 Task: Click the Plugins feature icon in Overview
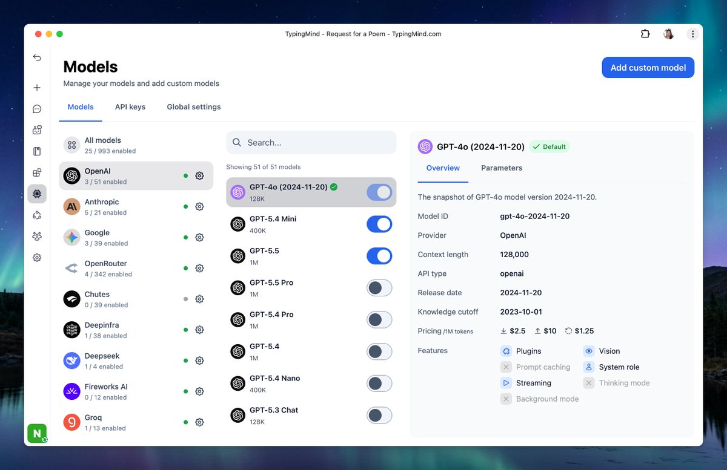point(506,351)
